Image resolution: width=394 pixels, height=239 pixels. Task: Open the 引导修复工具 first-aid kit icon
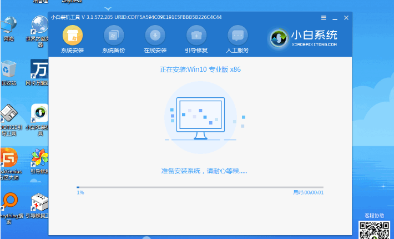pos(38,206)
